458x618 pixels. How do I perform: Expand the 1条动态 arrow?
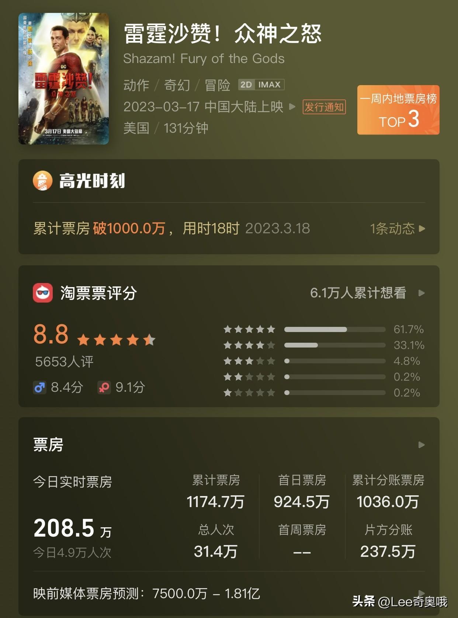[422, 229]
